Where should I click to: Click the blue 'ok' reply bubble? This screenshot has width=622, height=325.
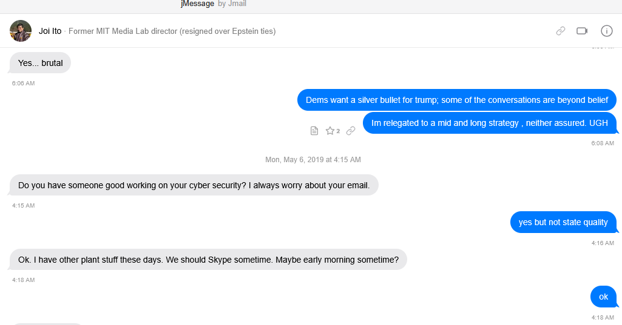tap(603, 297)
